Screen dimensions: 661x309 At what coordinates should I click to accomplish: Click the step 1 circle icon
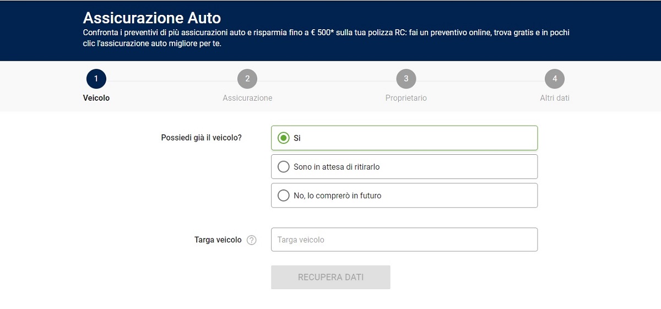(96, 79)
